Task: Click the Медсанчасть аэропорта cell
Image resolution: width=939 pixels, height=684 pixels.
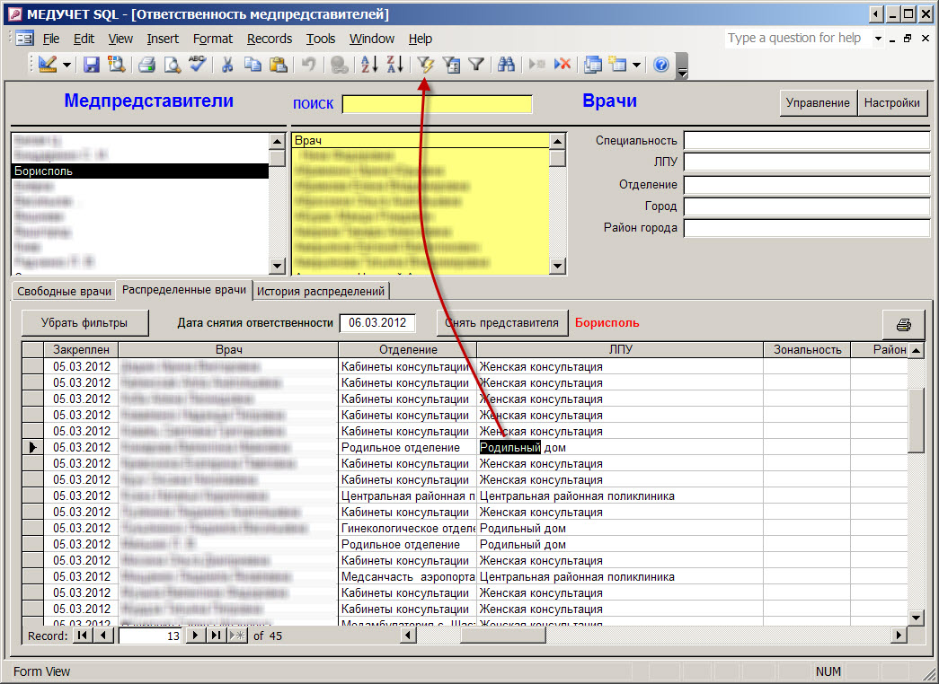Action: pyautogui.click(x=407, y=577)
